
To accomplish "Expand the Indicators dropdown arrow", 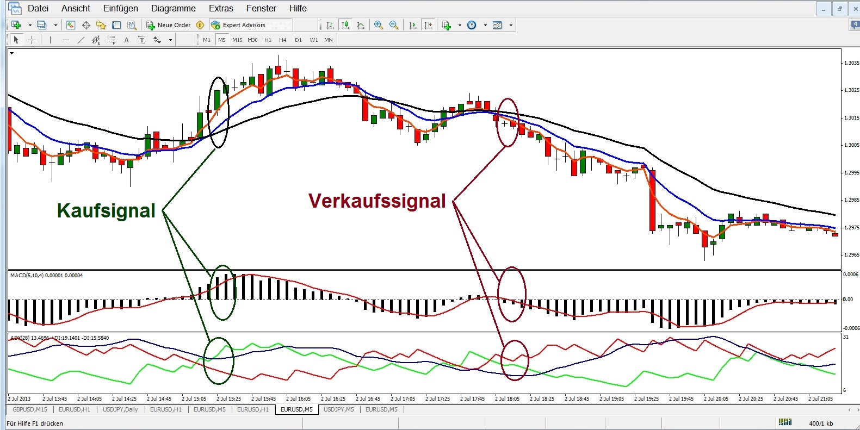I will coord(460,25).
